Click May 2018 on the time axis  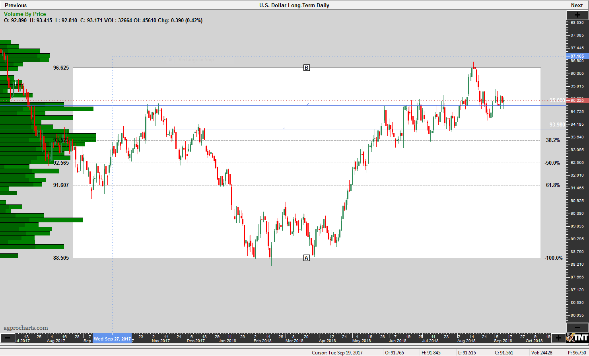(362, 341)
